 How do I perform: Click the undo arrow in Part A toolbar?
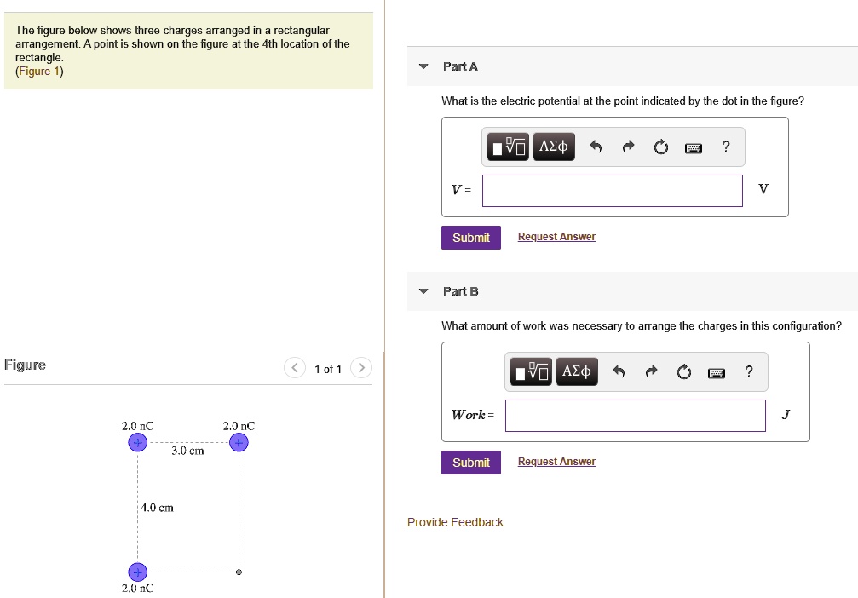(596, 147)
